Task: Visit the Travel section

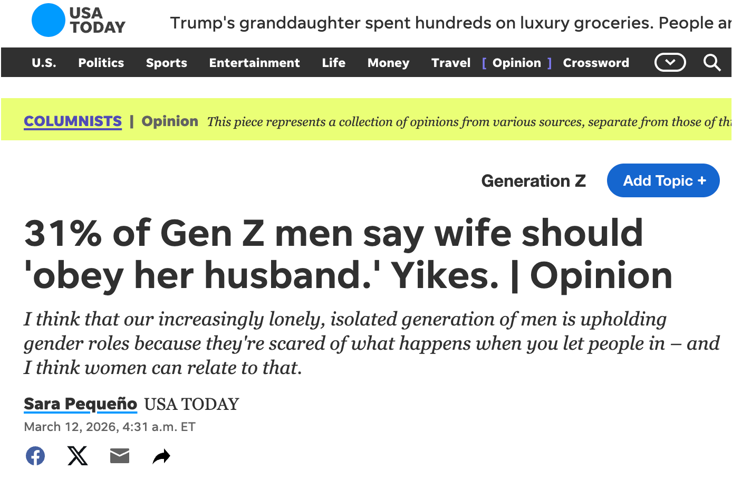Action: coord(451,63)
